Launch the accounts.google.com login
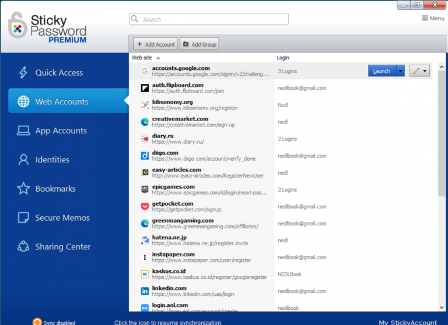The height and width of the screenshot is (325, 448). pyautogui.click(x=382, y=70)
